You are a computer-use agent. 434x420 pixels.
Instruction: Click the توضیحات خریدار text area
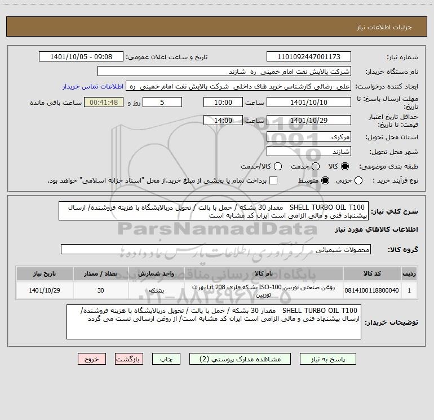(214, 322)
